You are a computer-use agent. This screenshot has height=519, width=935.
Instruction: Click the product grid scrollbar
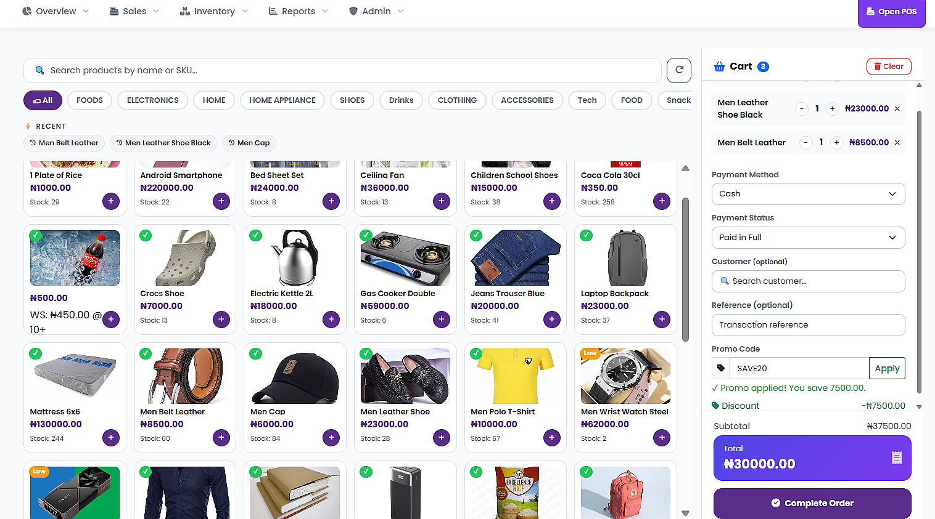pos(685,269)
